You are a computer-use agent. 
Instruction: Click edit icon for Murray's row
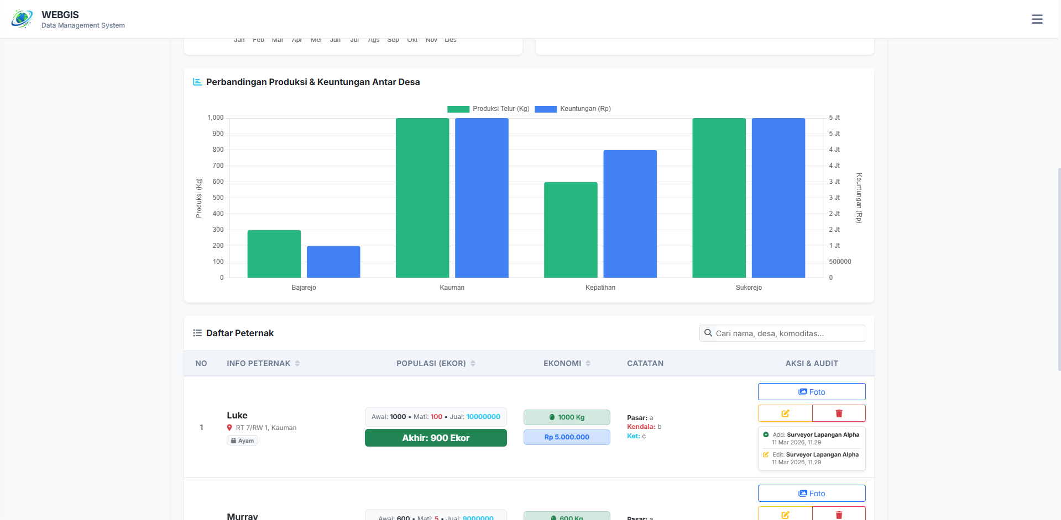tap(785, 514)
